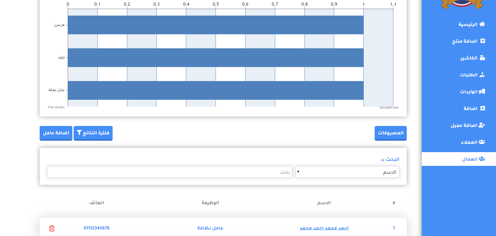Image resolution: width=496 pixels, height=236 pixels.
Task: Click the group icon beside العملاء
Action: 482,142
